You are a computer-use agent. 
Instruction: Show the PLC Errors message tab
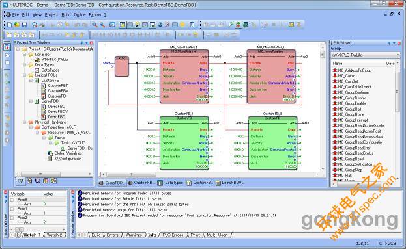pyautogui.click(x=173, y=235)
